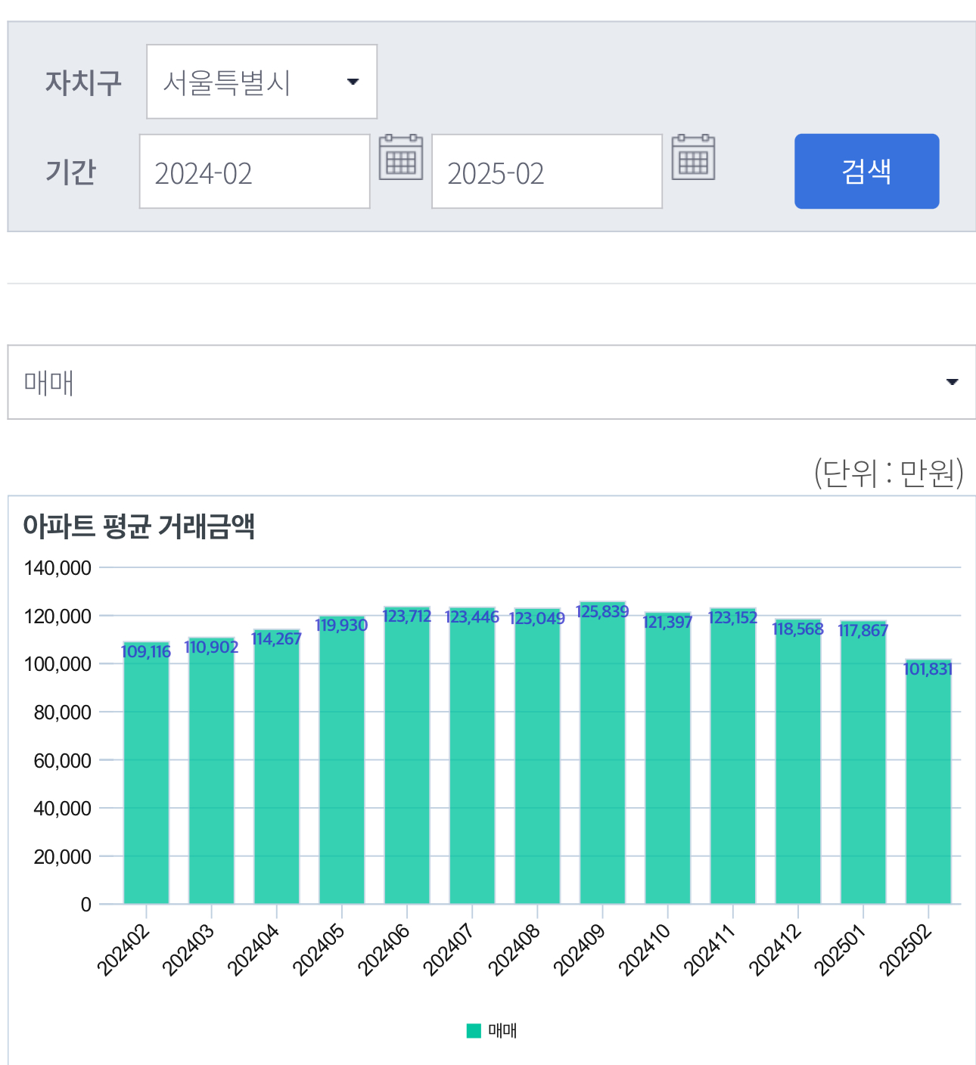This screenshot has height=1065, width=976.
Task: Click the 114,267 value label
Action: [x=277, y=638]
